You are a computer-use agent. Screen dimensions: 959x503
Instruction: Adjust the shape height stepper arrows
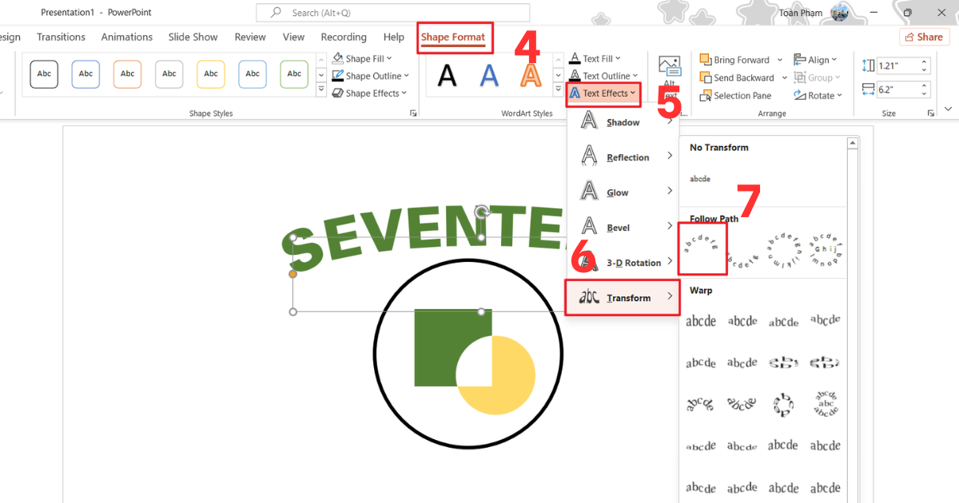coord(925,65)
